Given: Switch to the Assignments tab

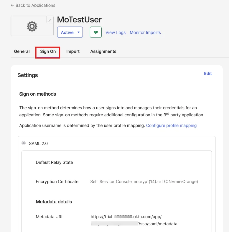Looking at the screenshot, I should [103, 51].
